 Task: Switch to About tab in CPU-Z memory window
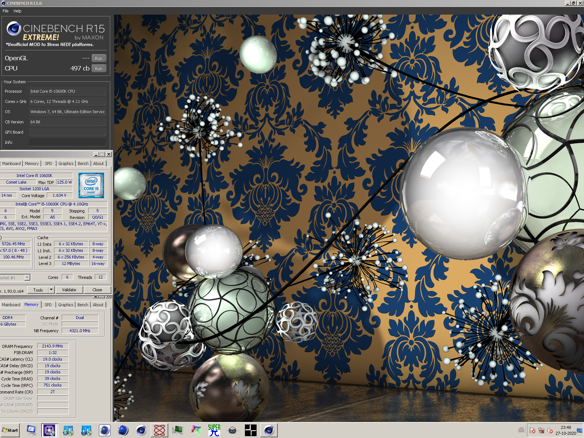click(98, 305)
